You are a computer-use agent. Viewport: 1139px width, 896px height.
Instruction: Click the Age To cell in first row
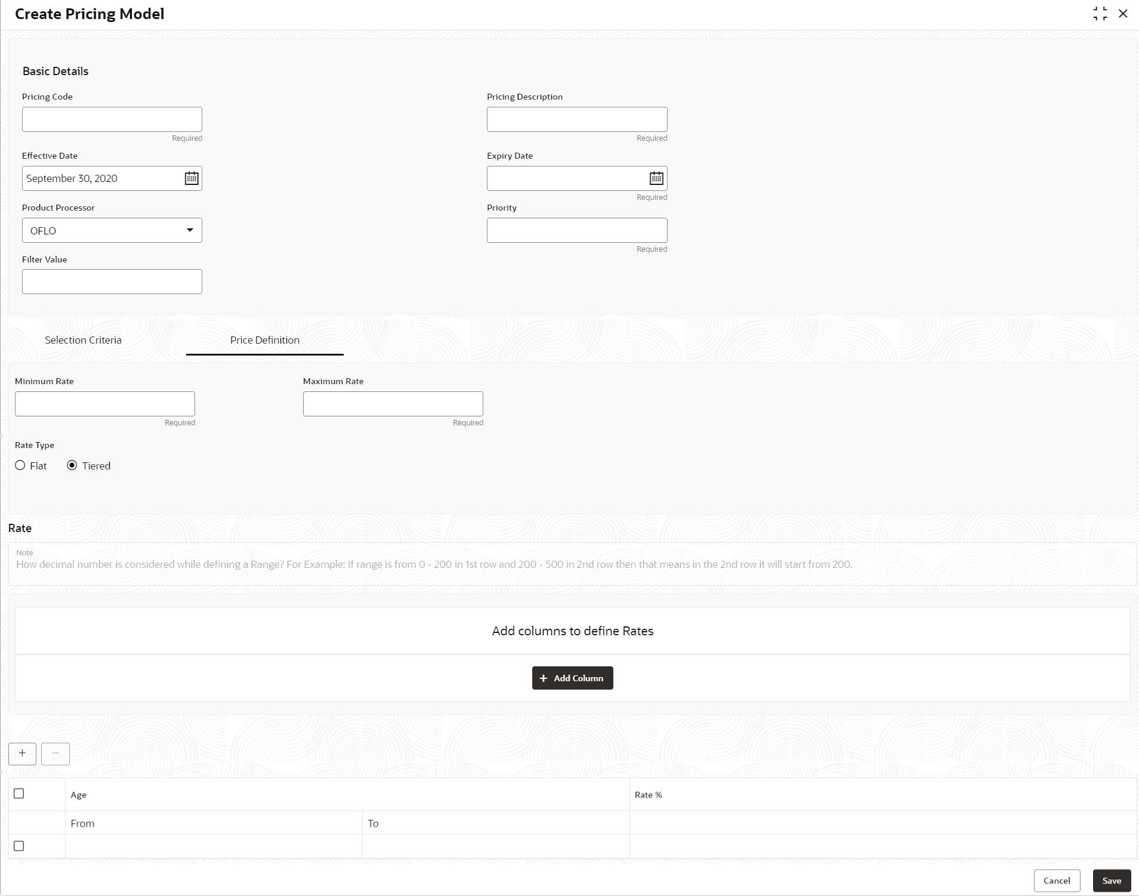pos(496,846)
